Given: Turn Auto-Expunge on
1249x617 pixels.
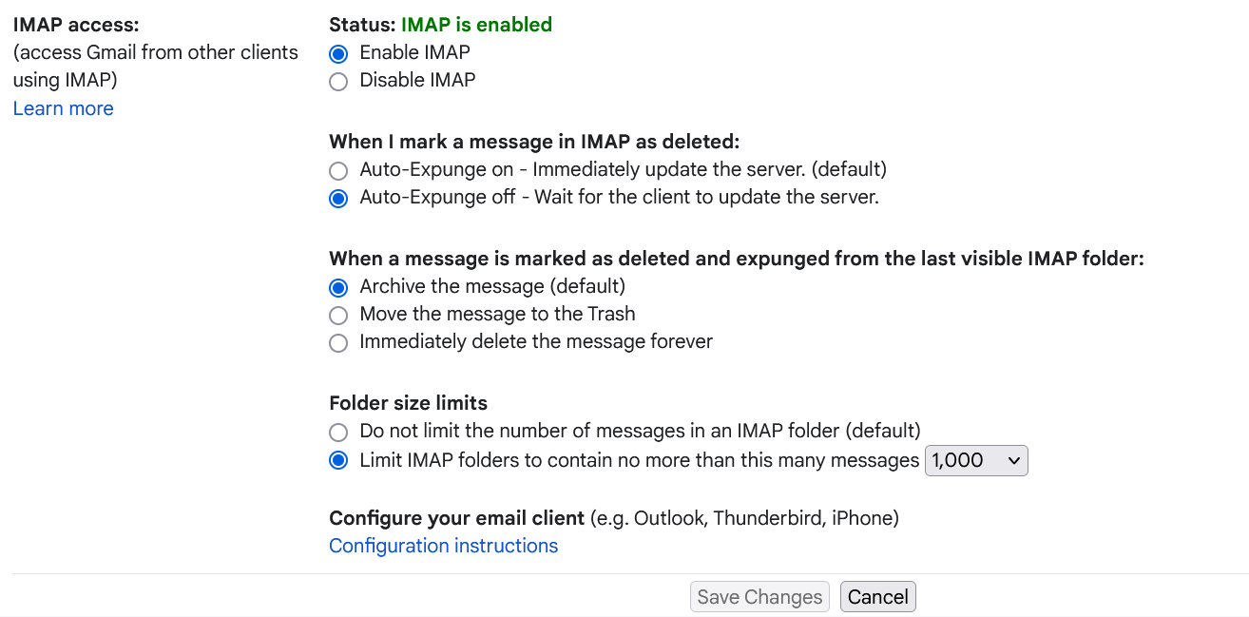Looking at the screenshot, I should pos(338,171).
